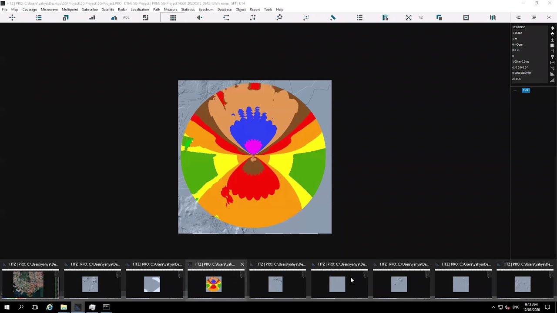The width and height of the screenshot is (557, 313).
Task: Click the diagonal pen ruler toolbar icon
Action: (x=333, y=17)
